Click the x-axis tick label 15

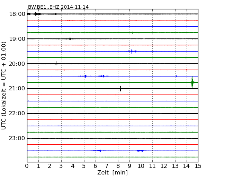tap(198, 166)
